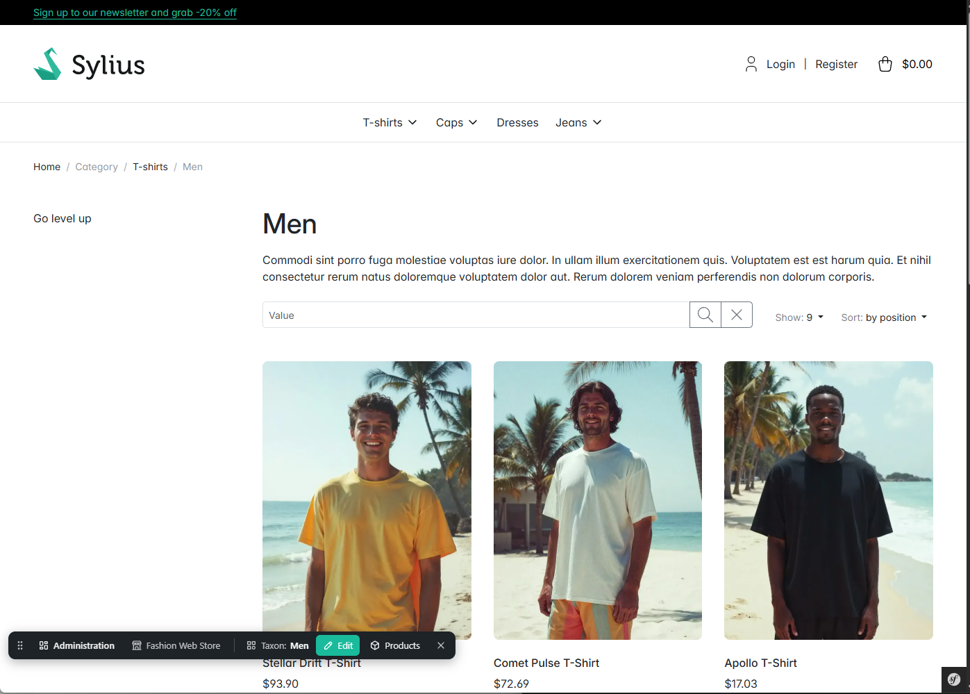
Task: Click the Value search input field
Action: pos(476,315)
